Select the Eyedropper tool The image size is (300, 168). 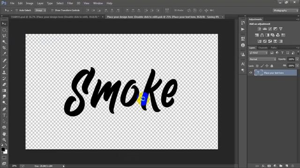point(4,54)
